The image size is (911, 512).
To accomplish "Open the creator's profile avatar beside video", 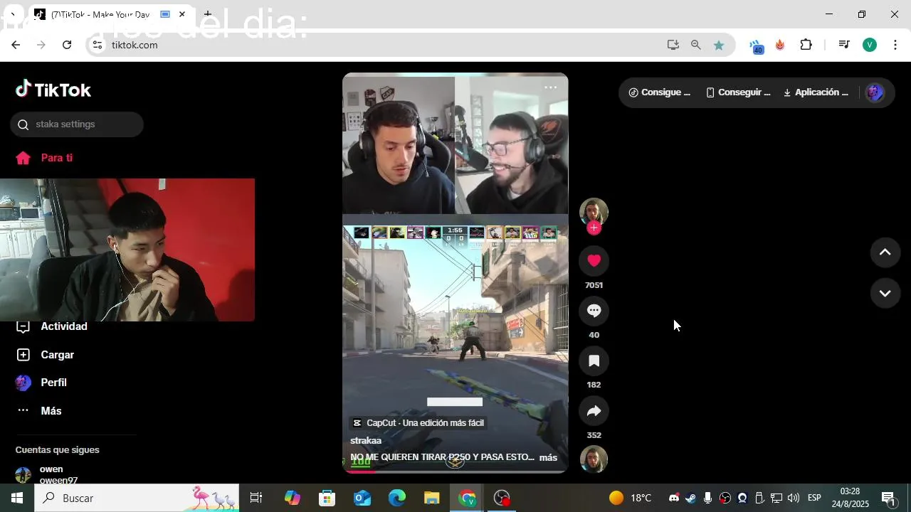I will (x=594, y=212).
